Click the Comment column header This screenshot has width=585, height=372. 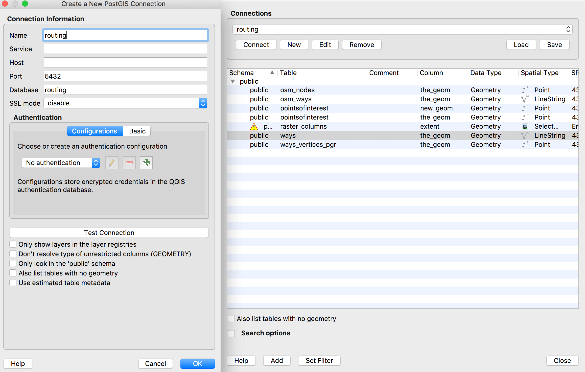pos(392,73)
